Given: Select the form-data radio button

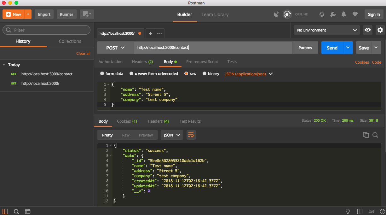Looking at the screenshot, I should point(102,74).
